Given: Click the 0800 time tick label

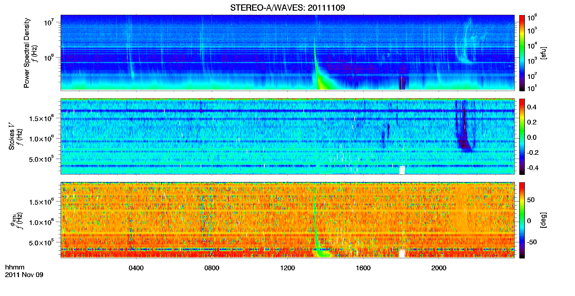Looking at the screenshot, I should [212, 268].
